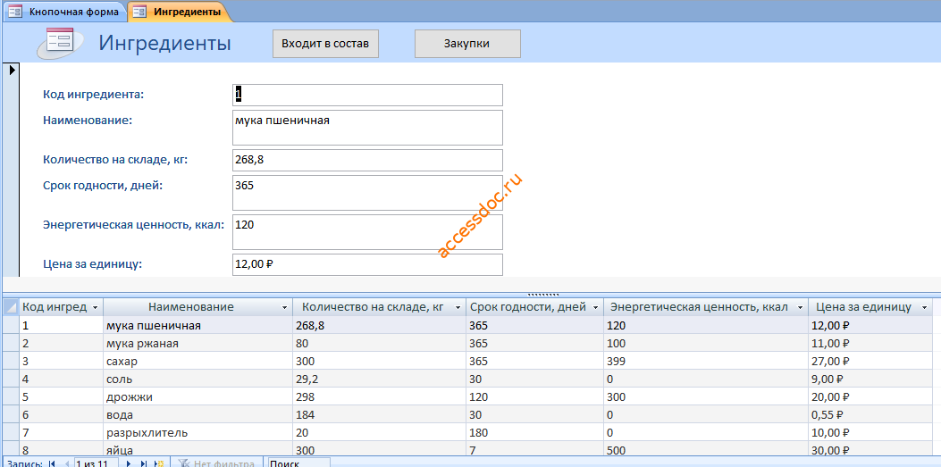
Task: Click the quantity cell '298'
Action: 379,396
